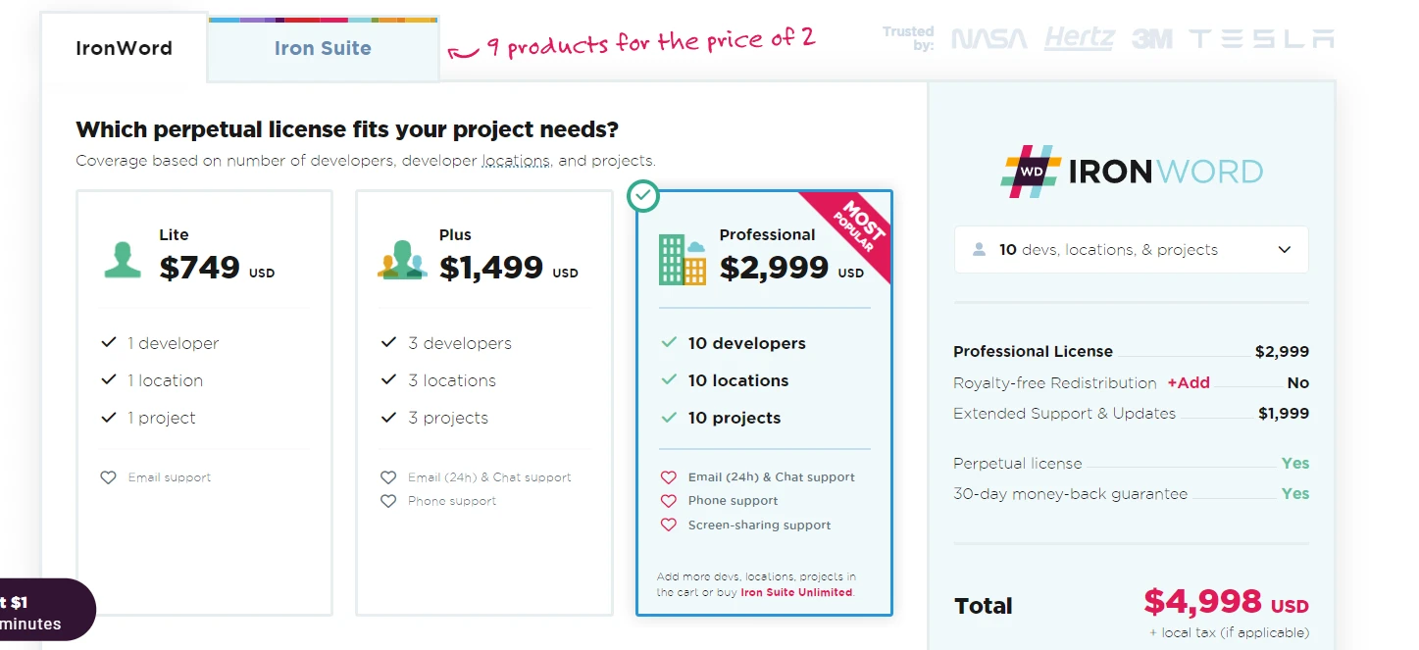The image size is (1419, 650).
Task: Click the green selected checkmark on Professional
Action: point(643,196)
